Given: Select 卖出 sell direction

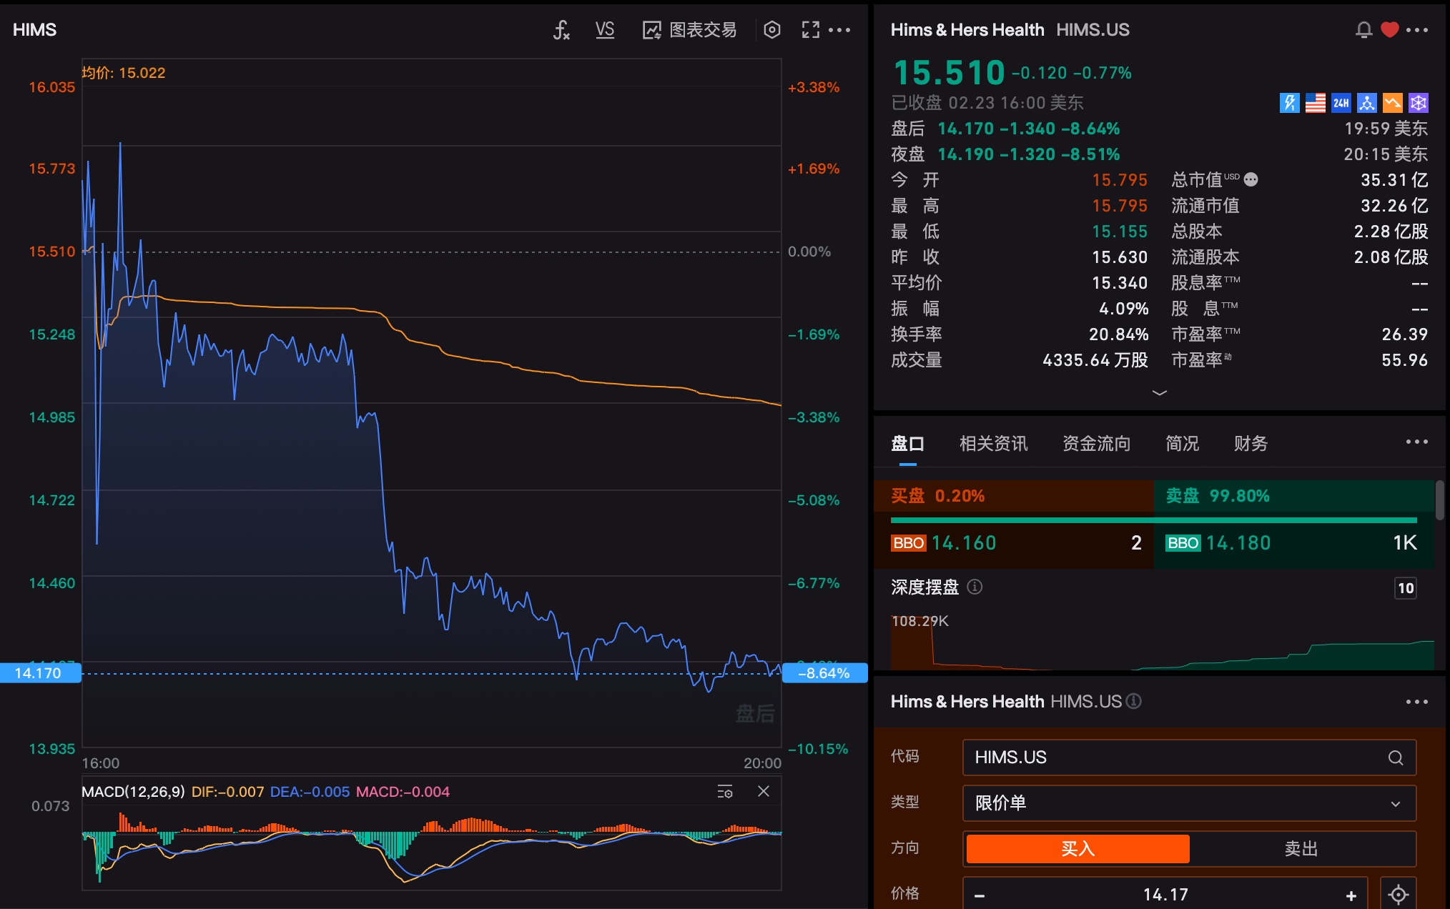Looking at the screenshot, I should [x=1301, y=848].
